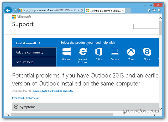Screen dimensions: 168x122
Task: Choose the Office product icon
Action: coord(99,54)
